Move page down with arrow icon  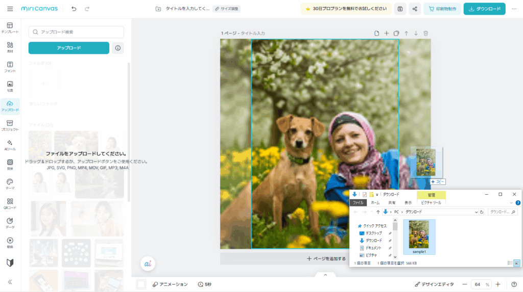(x=416, y=33)
